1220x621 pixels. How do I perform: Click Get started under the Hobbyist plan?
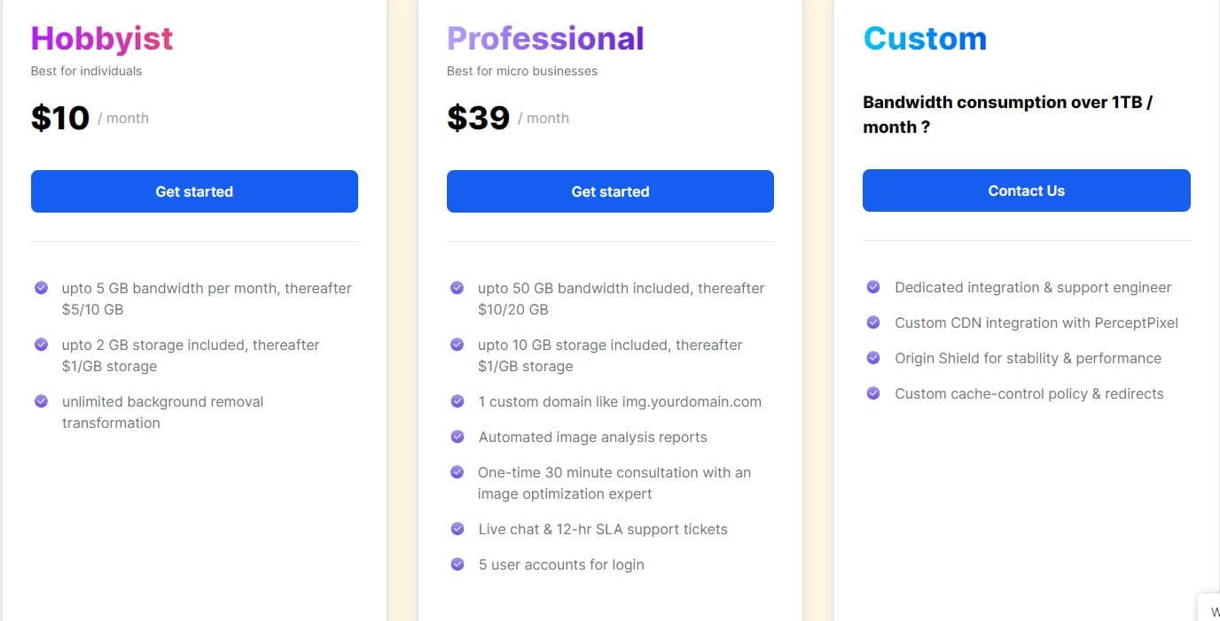[194, 190]
